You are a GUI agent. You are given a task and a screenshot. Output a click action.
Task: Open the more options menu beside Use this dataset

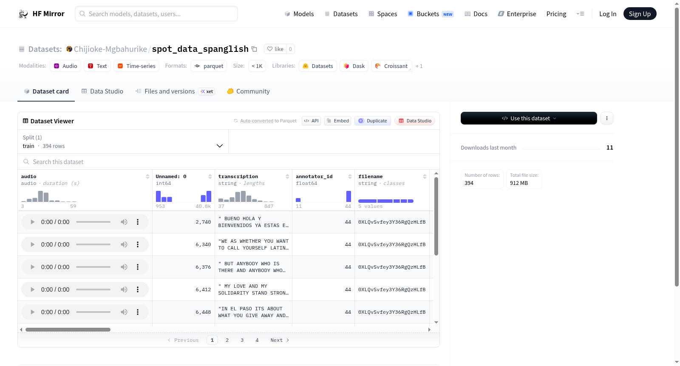607,118
